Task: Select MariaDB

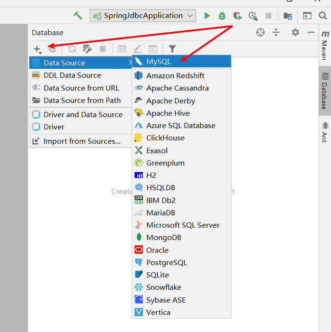Action: coord(181,212)
